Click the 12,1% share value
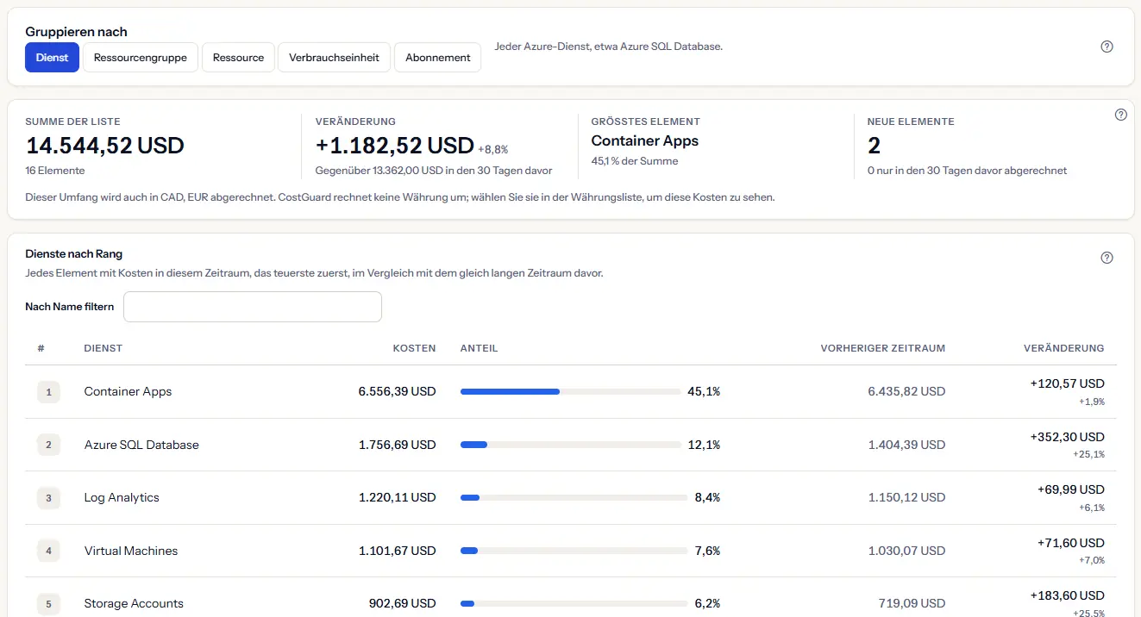The width and height of the screenshot is (1141, 617). coord(704,445)
